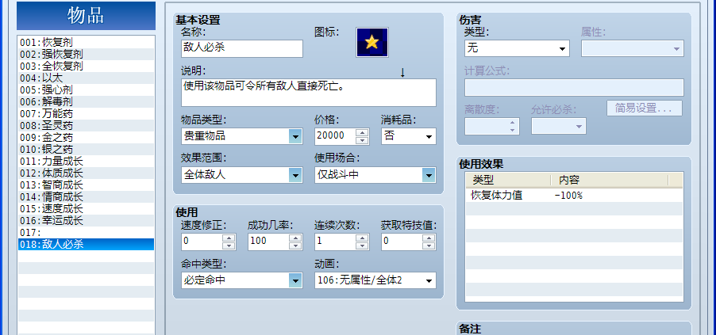Viewport: 716px width, 335px height.
Task: Select item 016:幸运成长
Action: click(86, 220)
